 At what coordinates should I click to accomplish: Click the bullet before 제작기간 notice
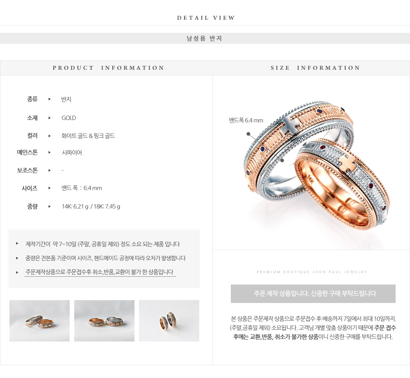click(17, 244)
